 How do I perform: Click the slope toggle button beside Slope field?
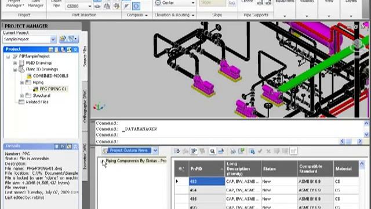point(232,3)
